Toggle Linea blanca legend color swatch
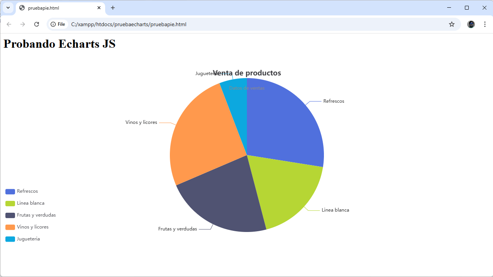493x277 pixels. 10,204
